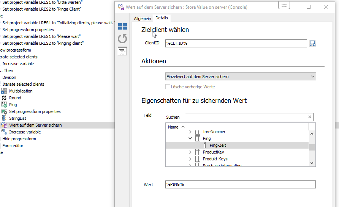Open the client picker icon beside ClientID
This screenshot has width=339, height=207.
(312, 44)
